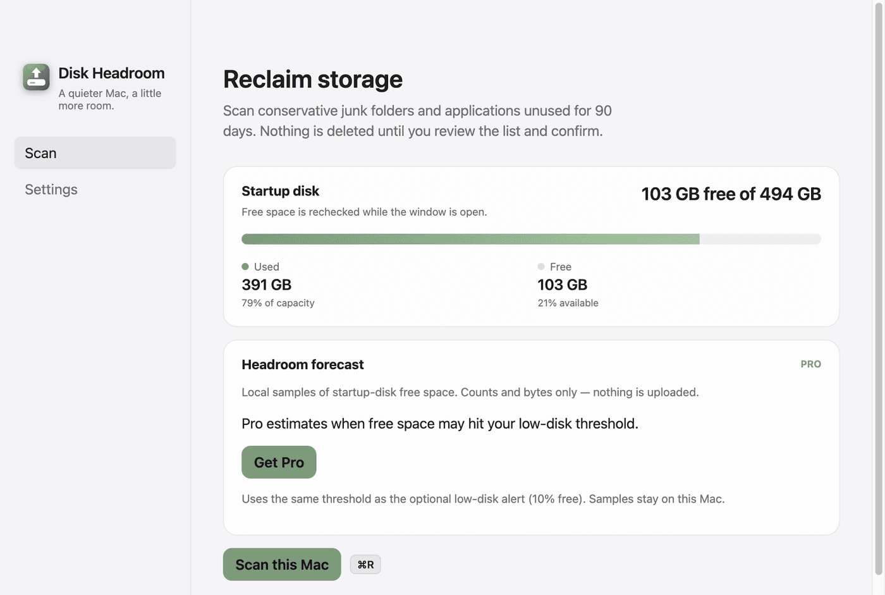Click the Disk Headroom app icon
The image size is (885, 595).
coord(36,77)
